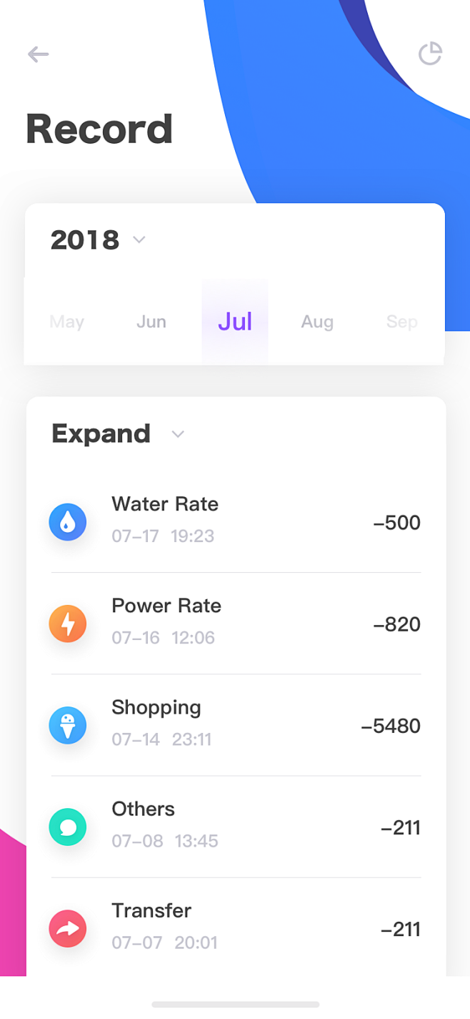The image size is (470, 1019).
Task: Tap the green chat bubble Others icon
Action: coord(68,827)
